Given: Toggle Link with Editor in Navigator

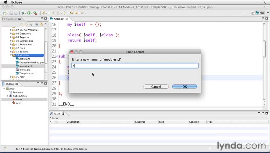Looking at the screenshot, I should (41, 24).
